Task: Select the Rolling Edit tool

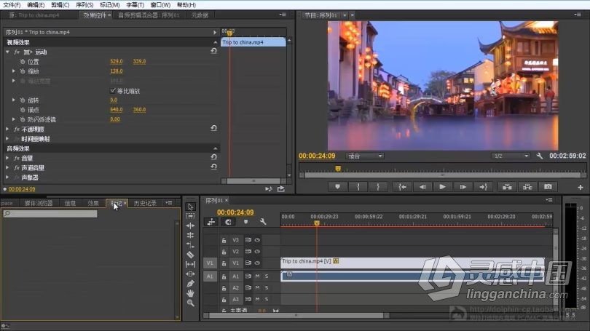Action: tap(190, 235)
